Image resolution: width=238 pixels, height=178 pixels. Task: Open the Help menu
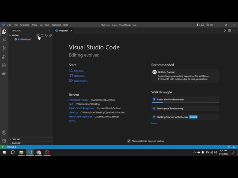[x=65, y=25]
